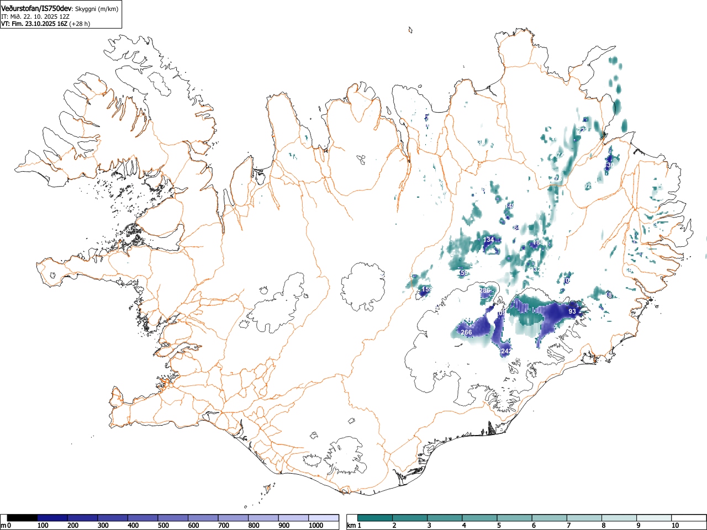The height and width of the screenshot is (530, 707).
Task: Click the '286' visibility value on map
Action: (x=485, y=290)
